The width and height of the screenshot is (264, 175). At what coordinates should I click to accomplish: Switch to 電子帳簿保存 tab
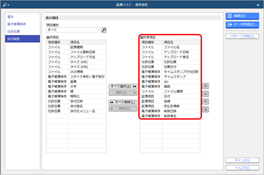pos(22,24)
